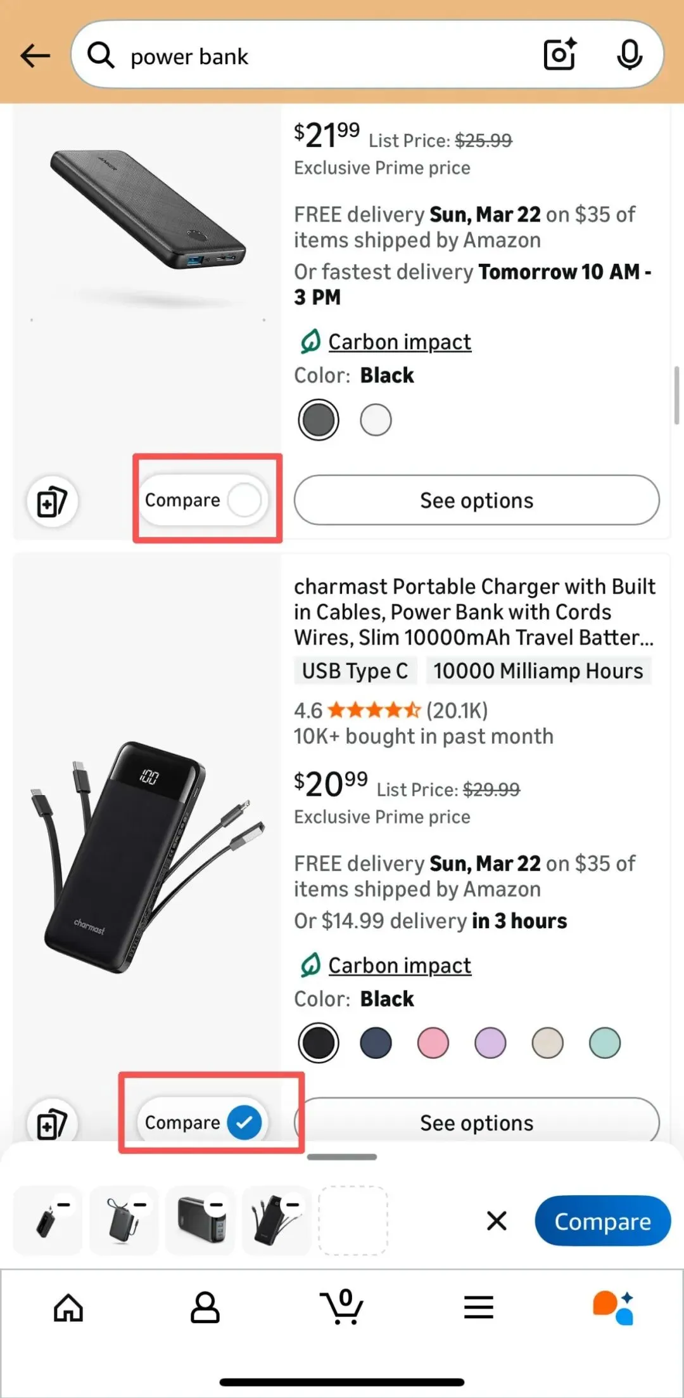Viewport: 684px width, 1398px height.
Task: Open the shopping cart icon
Action: pos(342,1307)
